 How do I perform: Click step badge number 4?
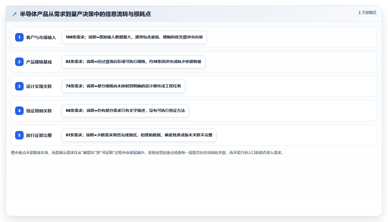click(19, 111)
